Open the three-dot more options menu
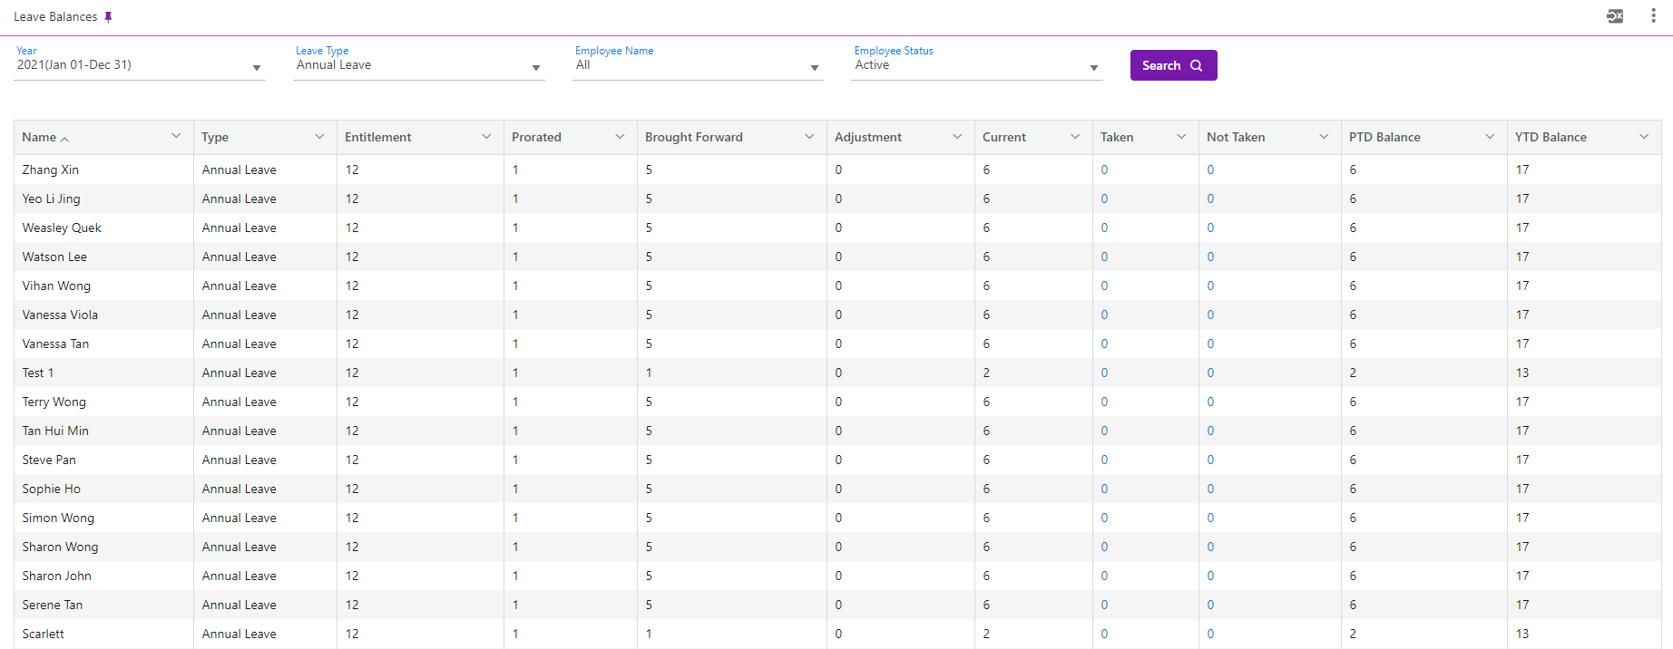 point(1653,16)
